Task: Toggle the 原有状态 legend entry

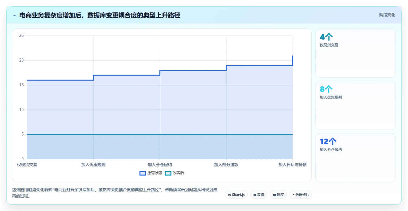Action: pyautogui.click(x=151, y=173)
